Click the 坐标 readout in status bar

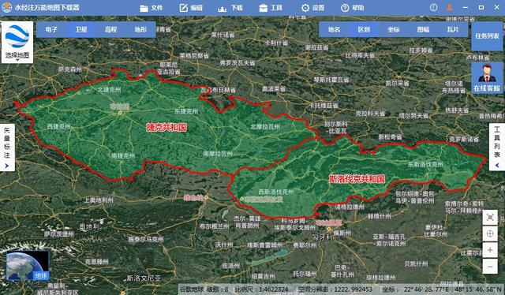(x=441, y=289)
